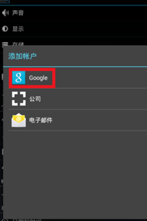Open the date and time entry at bottom
The height and width of the screenshot is (221, 147).
point(27,220)
